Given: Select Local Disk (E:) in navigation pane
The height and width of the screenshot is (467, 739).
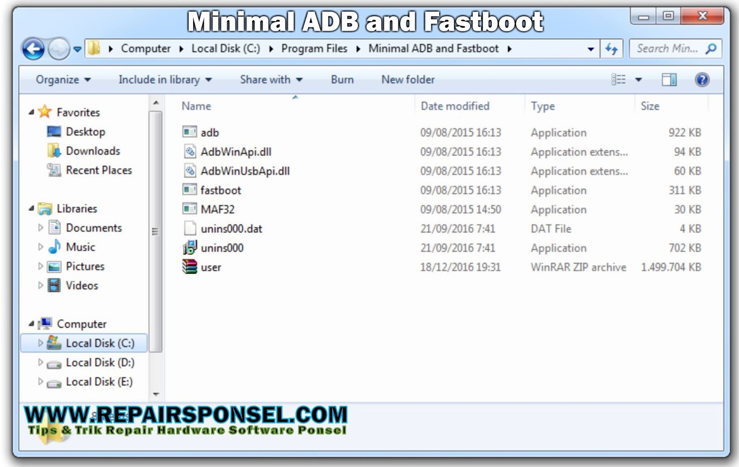Looking at the screenshot, I should (99, 382).
